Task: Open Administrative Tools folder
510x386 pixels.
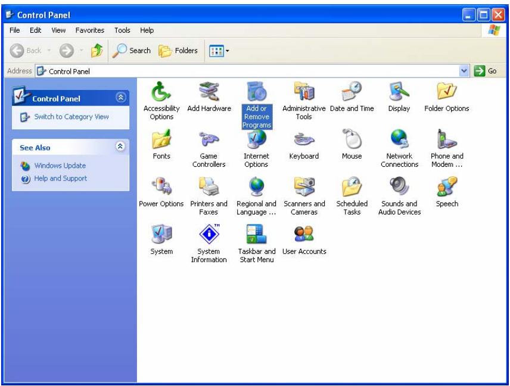Action: click(304, 101)
